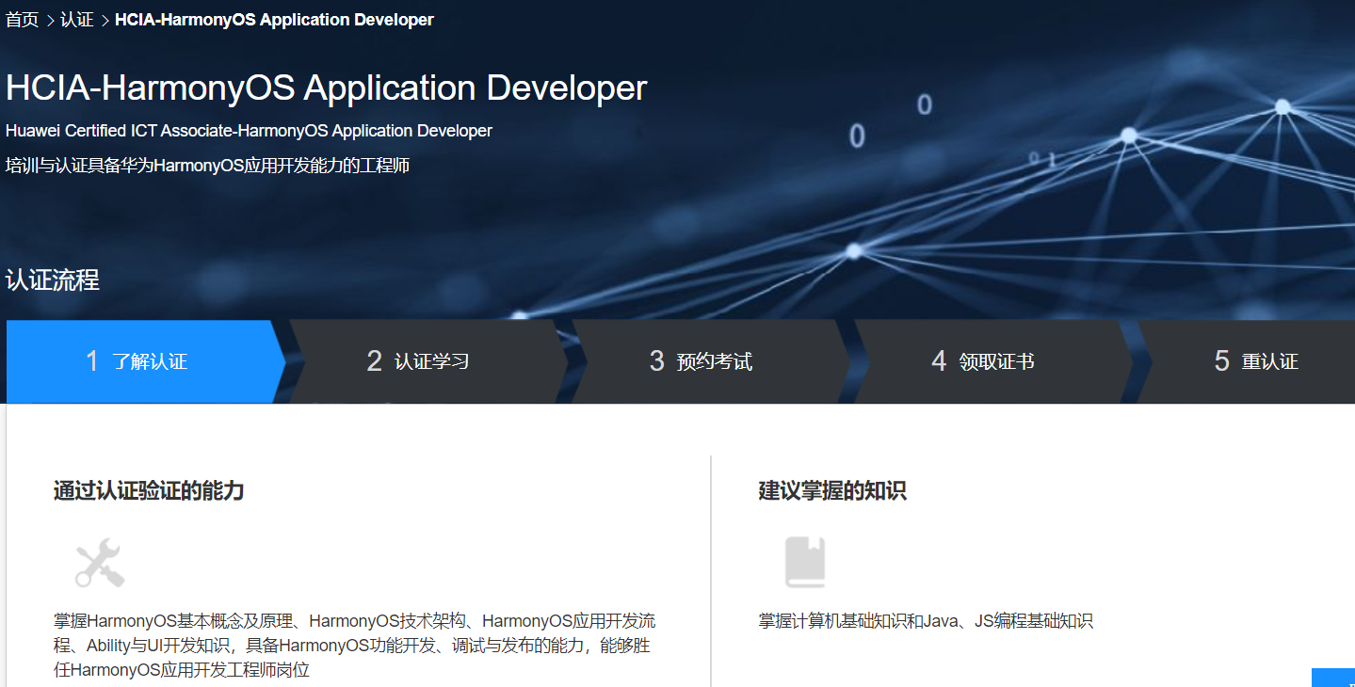Image resolution: width=1355 pixels, height=687 pixels.
Task: Click the 通过认证验证的能力 heading
Action: coord(149,490)
